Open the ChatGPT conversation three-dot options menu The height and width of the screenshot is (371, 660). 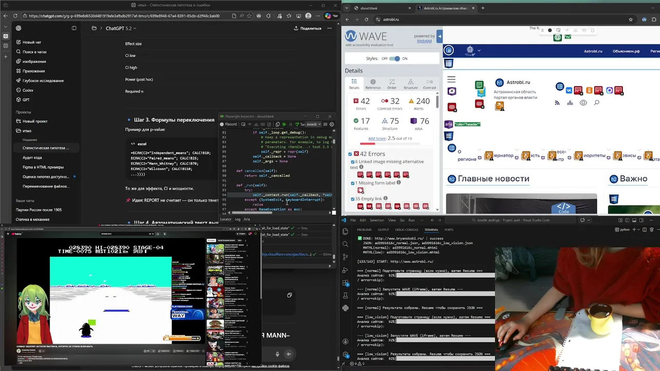pos(331,28)
